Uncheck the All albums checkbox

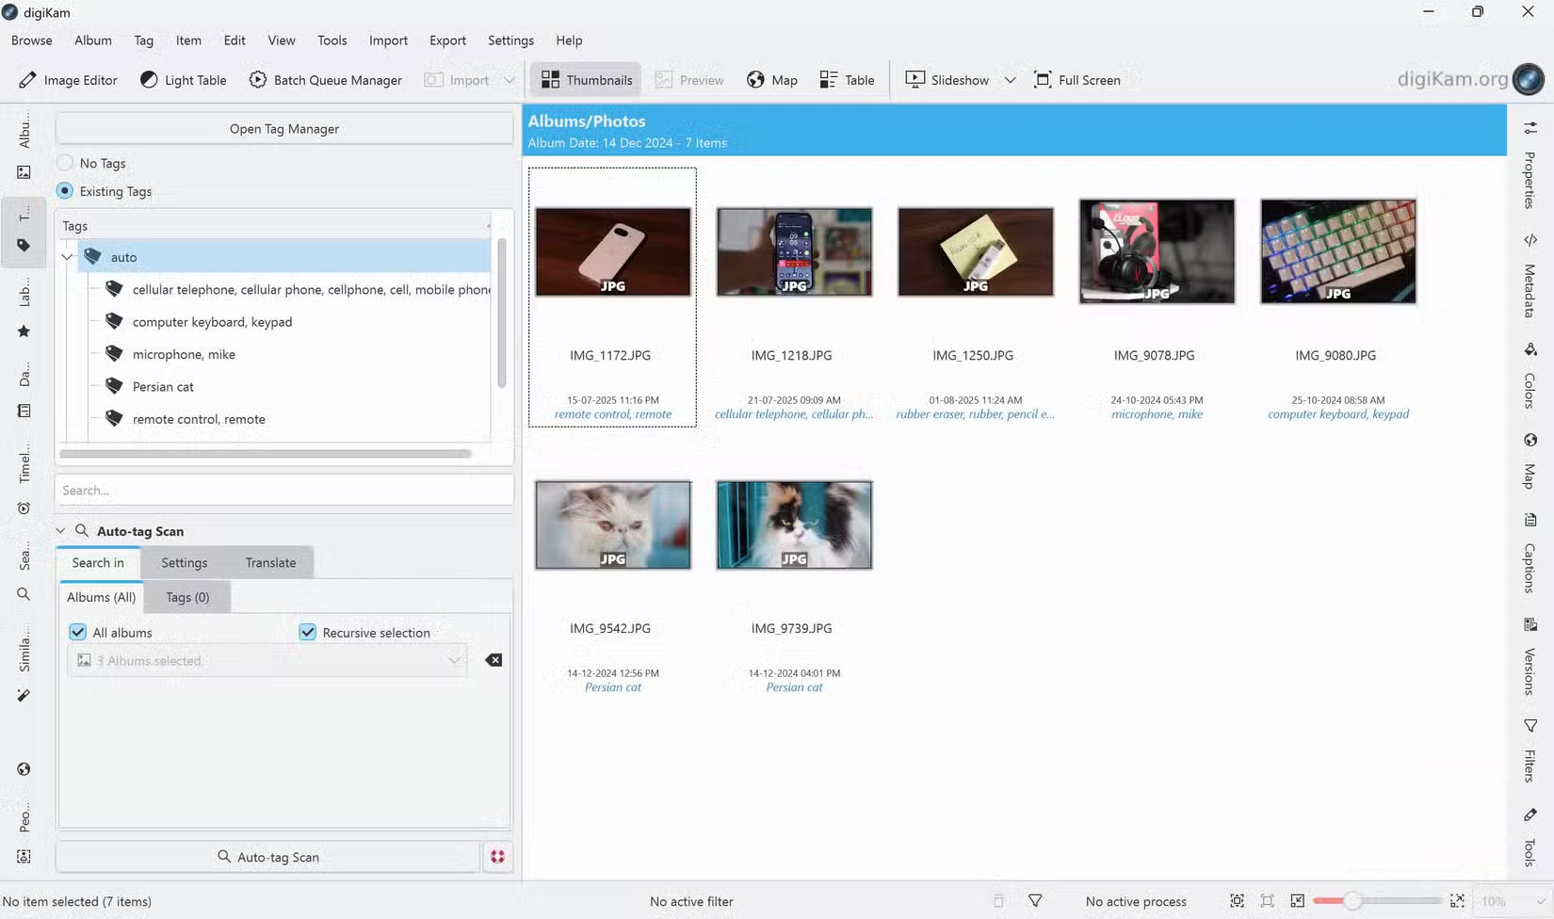[77, 632]
